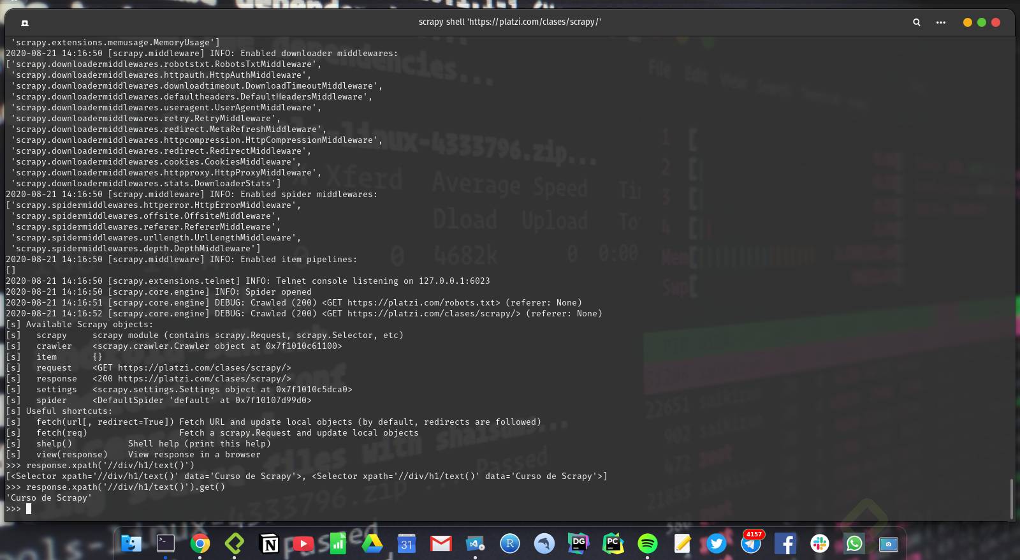
Task: Click the '[s] Useful shortcuts:' heading
Action: point(59,411)
